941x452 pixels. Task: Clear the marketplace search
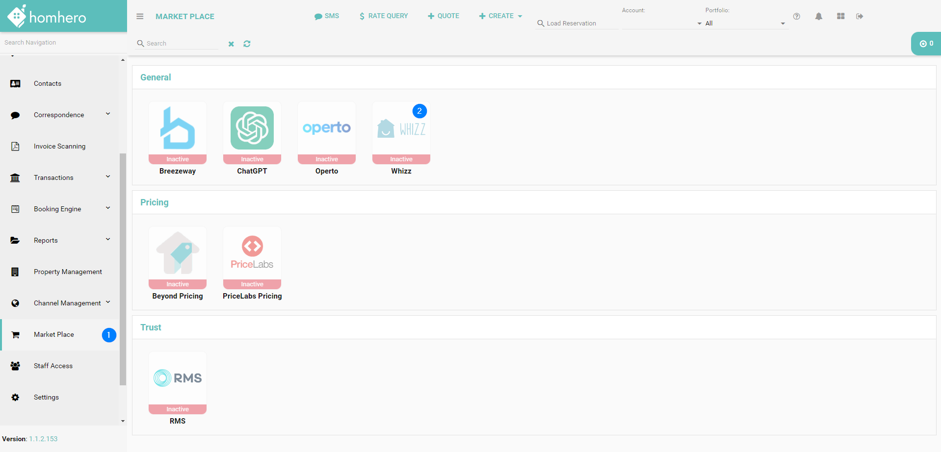pos(231,44)
